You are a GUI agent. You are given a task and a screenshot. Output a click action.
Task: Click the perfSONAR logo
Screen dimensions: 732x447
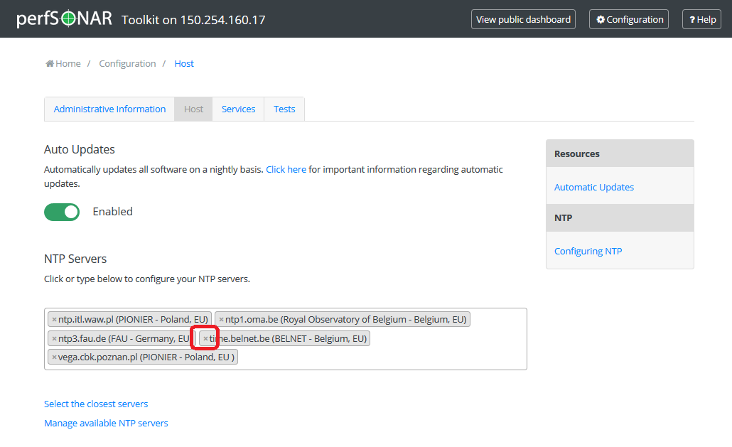click(x=65, y=19)
